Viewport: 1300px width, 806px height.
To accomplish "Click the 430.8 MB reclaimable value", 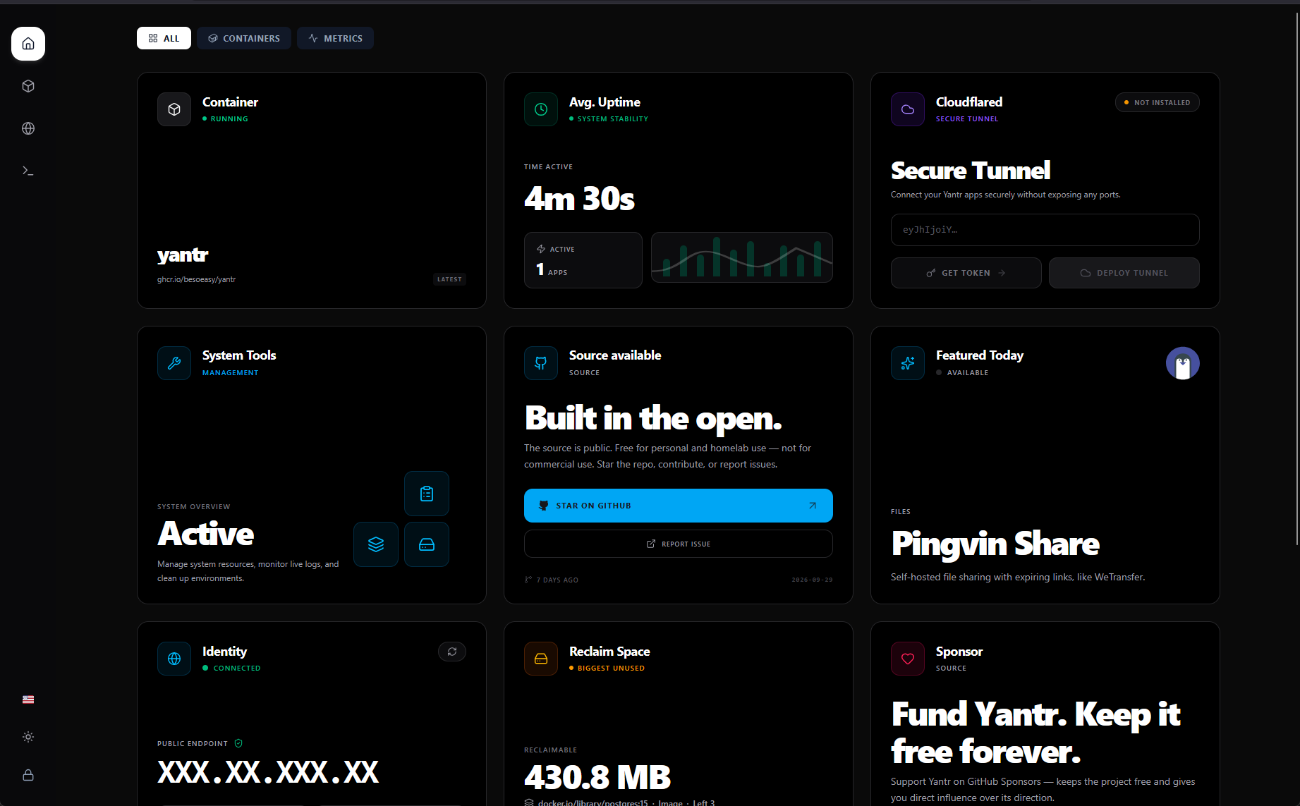I will [x=597, y=778].
